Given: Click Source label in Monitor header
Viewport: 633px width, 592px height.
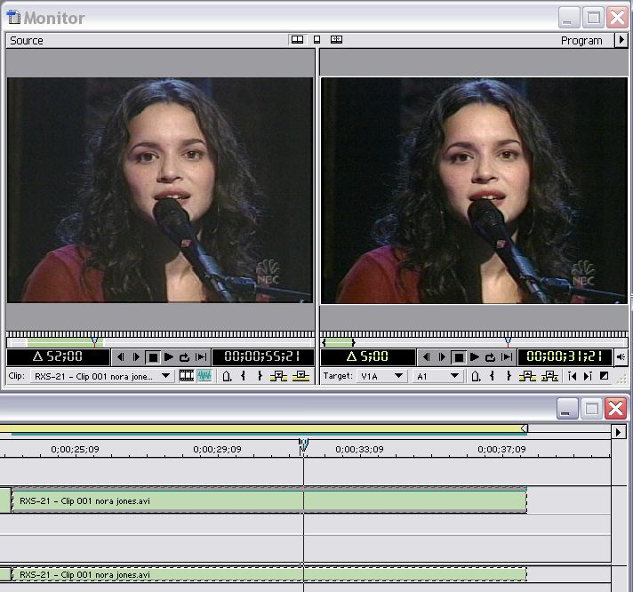Looking at the screenshot, I should click(x=27, y=40).
